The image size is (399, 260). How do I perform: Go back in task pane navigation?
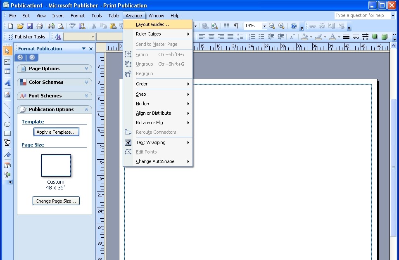pos(20,57)
